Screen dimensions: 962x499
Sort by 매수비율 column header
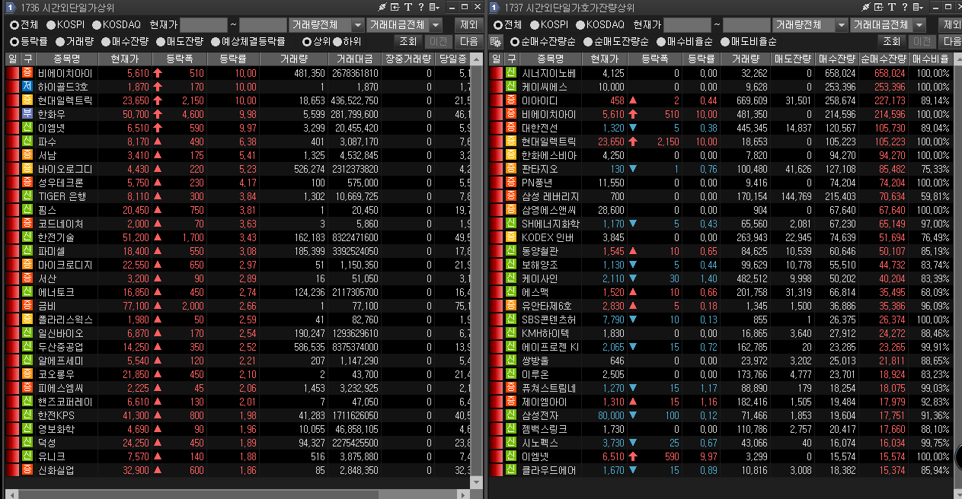[930, 59]
